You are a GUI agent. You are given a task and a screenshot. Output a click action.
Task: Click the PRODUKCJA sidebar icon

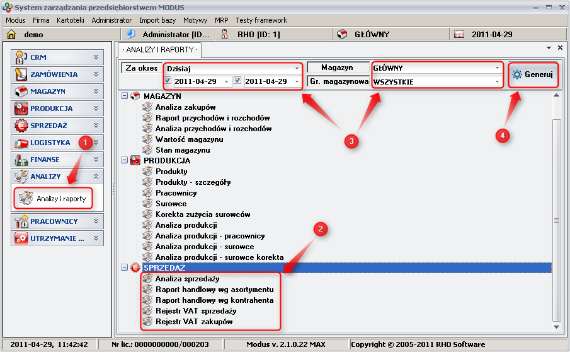coord(21,109)
